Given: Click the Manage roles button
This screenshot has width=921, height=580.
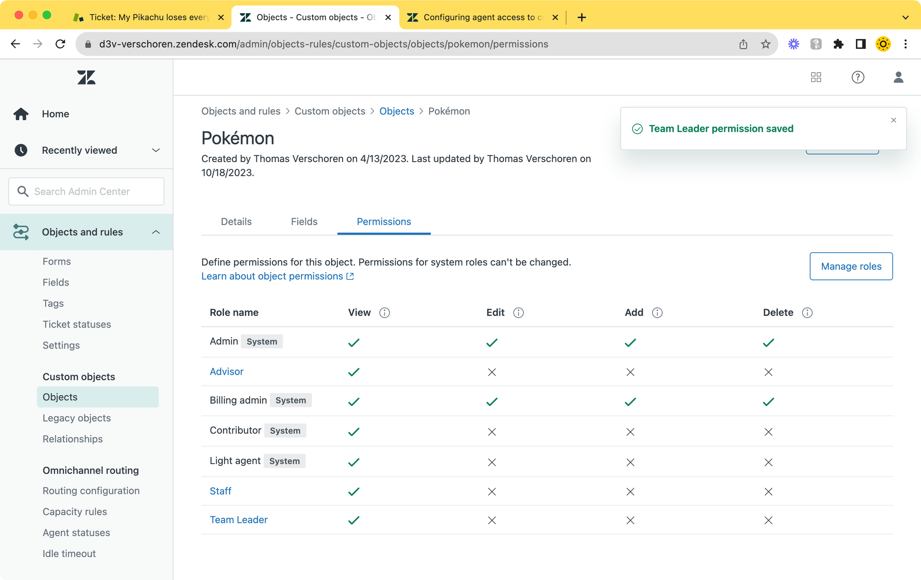Looking at the screenshot, I should click(x=851, y=266).
